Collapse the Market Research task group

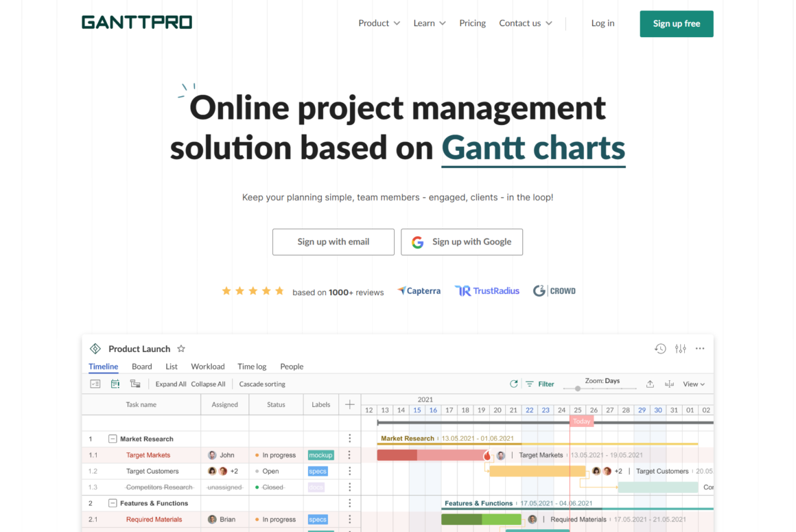(x=113, y=439)
